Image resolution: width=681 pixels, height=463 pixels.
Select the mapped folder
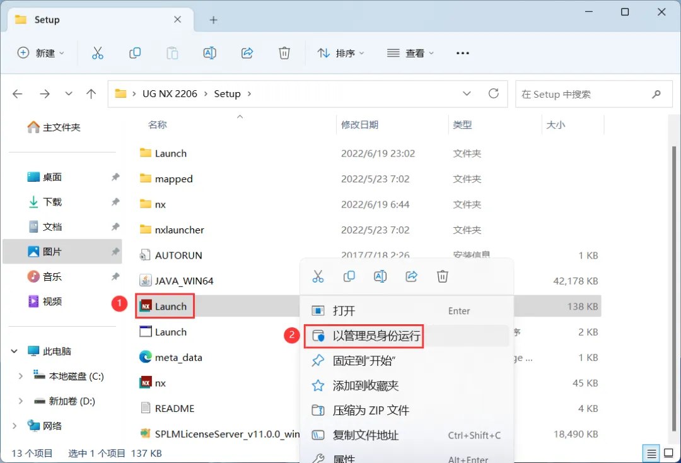pos(166,179)
